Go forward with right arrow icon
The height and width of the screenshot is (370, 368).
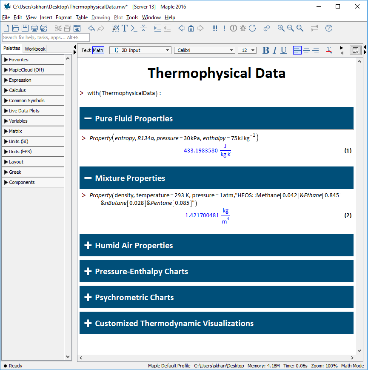(x=200, y=28)
